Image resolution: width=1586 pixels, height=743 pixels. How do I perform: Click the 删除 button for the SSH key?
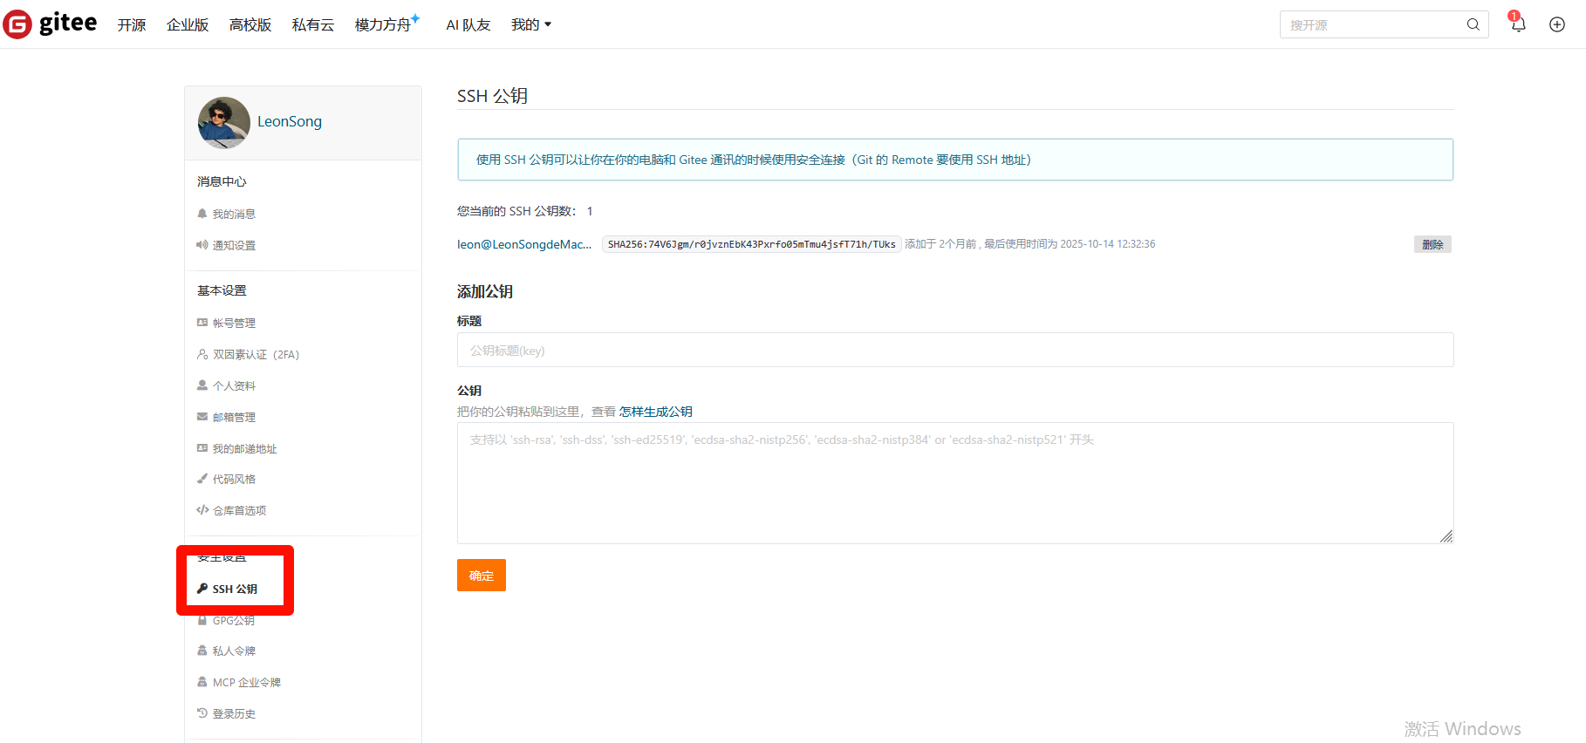click(1432, 244)
